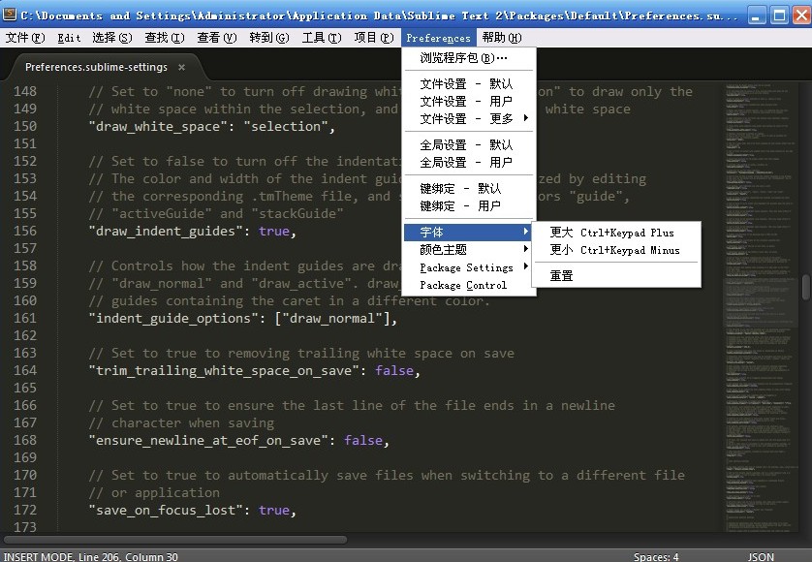The width and height of the screenshot is (812, 562).
Task: Select 全局设置 - 用户 entry
Action: [x=469, y=163]
